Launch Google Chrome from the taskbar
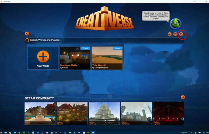Screen dimensions: 209x134 [19, 133]
